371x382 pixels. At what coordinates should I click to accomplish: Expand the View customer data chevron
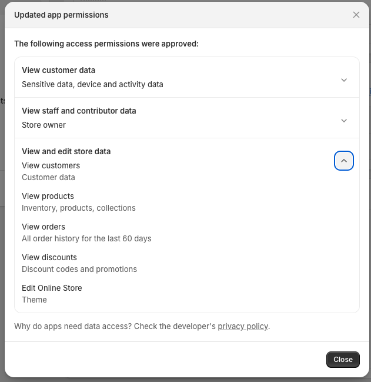[x=344, y=80]
